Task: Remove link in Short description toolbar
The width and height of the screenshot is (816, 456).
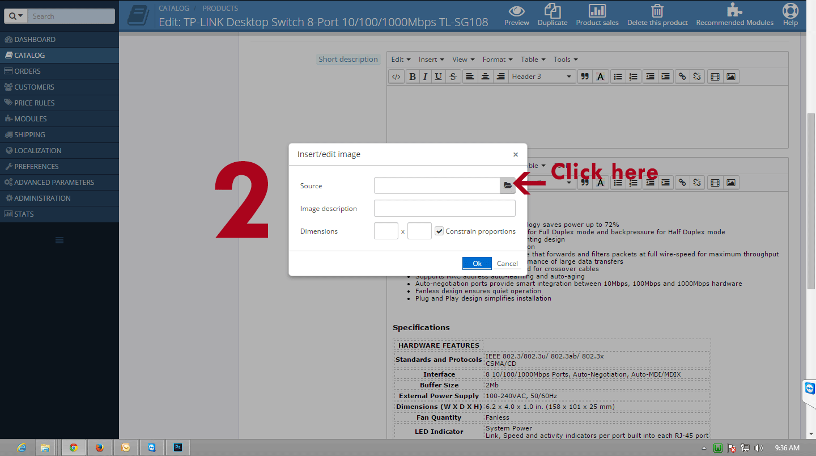Action: pyautogui.click(x=697, y=77)
